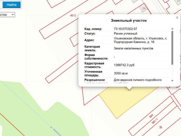Image resolution: width=181 pixels, height=136 pixels.
Task: Click the status value 'Ранее учтенный'
Action: click(x=126, y=33)
